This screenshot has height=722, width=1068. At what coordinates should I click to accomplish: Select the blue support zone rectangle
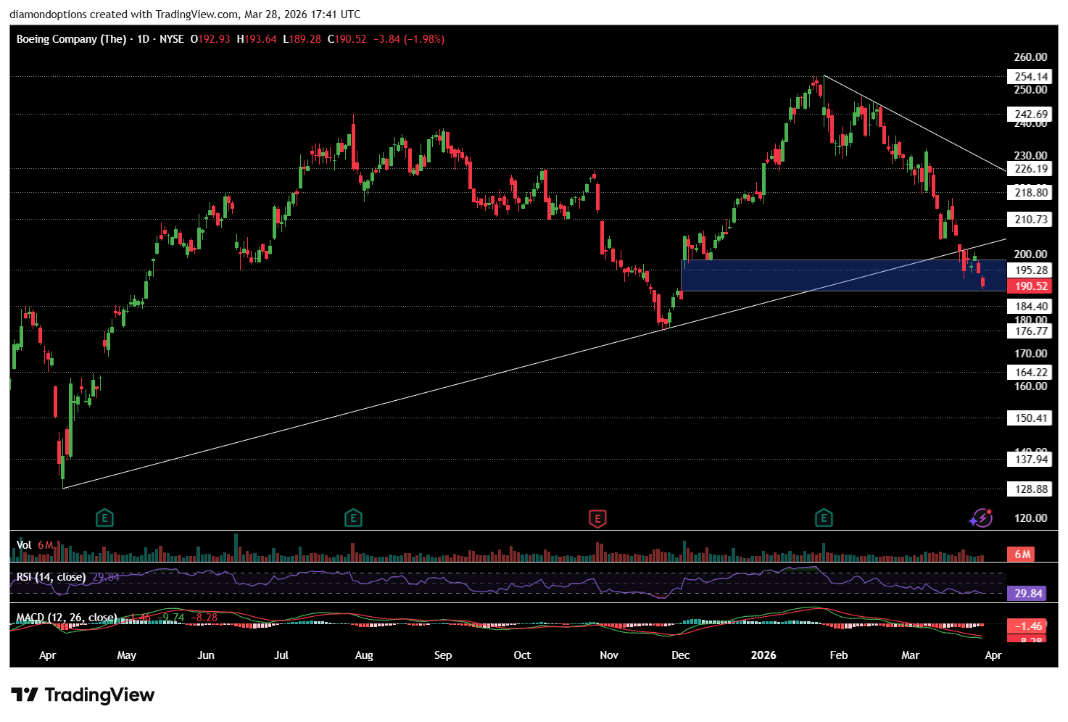pos(844,275)
